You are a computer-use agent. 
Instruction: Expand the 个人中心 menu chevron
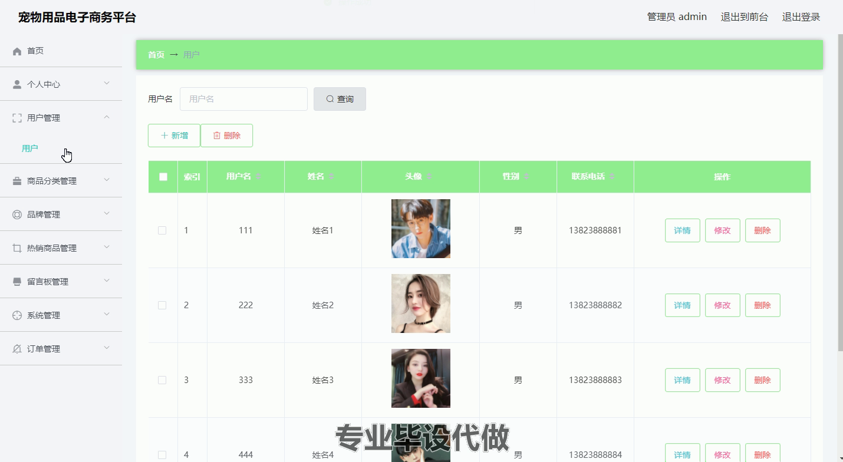click(107, 84)
